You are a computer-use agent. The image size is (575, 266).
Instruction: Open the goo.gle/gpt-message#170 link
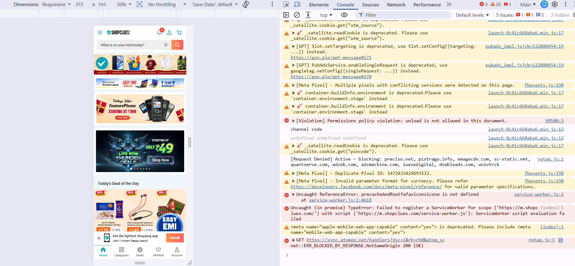pos(331,77)
